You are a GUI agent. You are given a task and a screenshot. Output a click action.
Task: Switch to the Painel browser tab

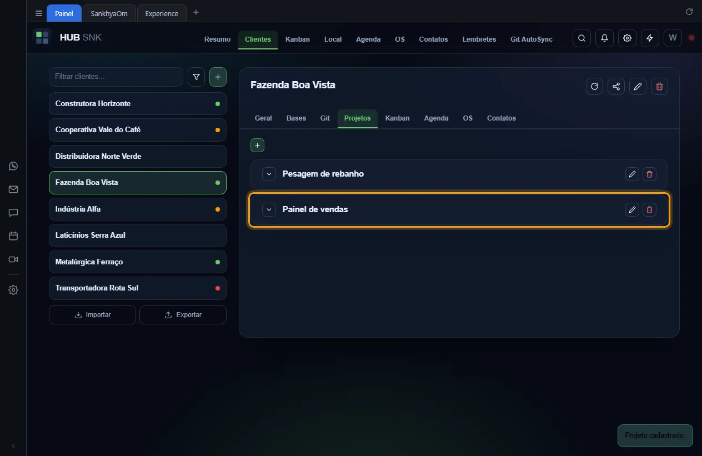coord(64,13)
